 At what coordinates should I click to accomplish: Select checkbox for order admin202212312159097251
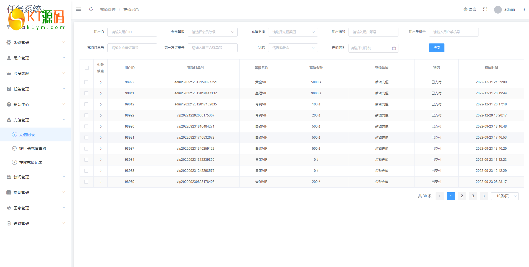86,82
